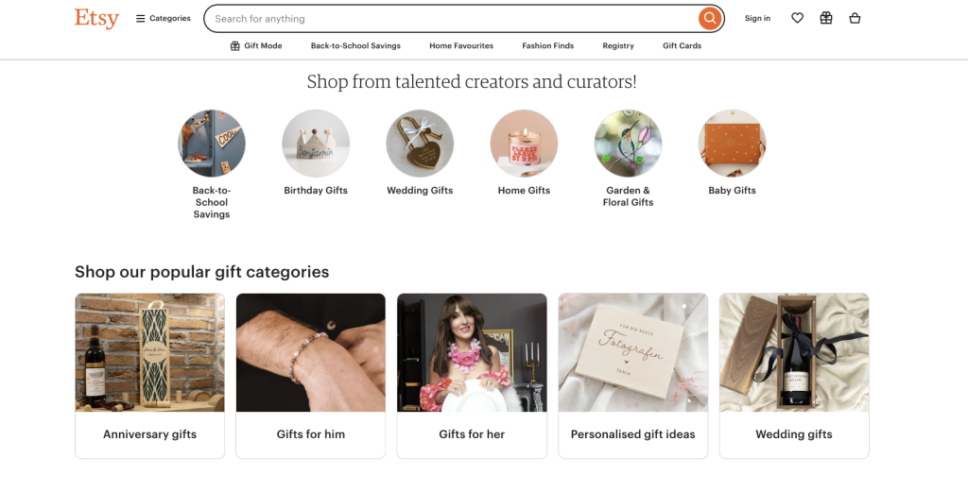
Task: Open the Baby Gifts circle image
Action: coord(732,144)
